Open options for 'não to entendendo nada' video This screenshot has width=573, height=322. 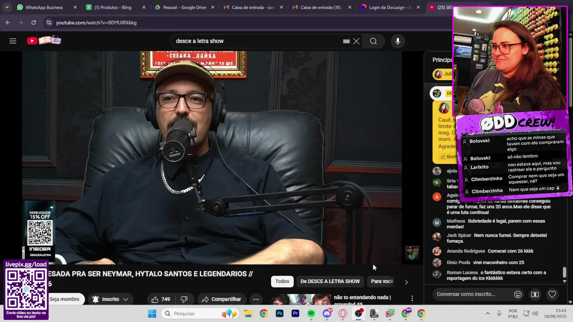tap(412, 298)
